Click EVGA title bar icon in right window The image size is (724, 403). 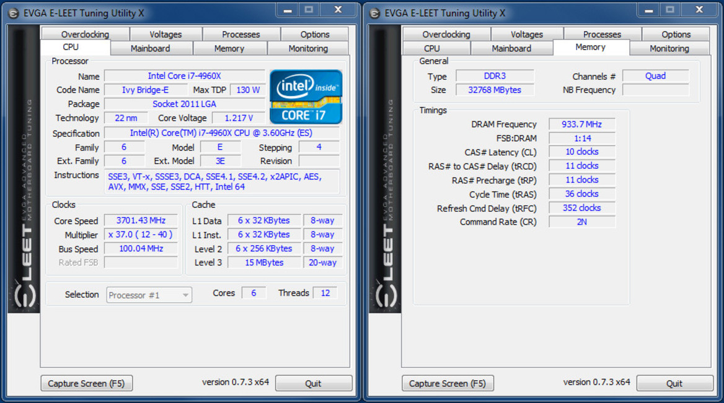coord(375,14)
